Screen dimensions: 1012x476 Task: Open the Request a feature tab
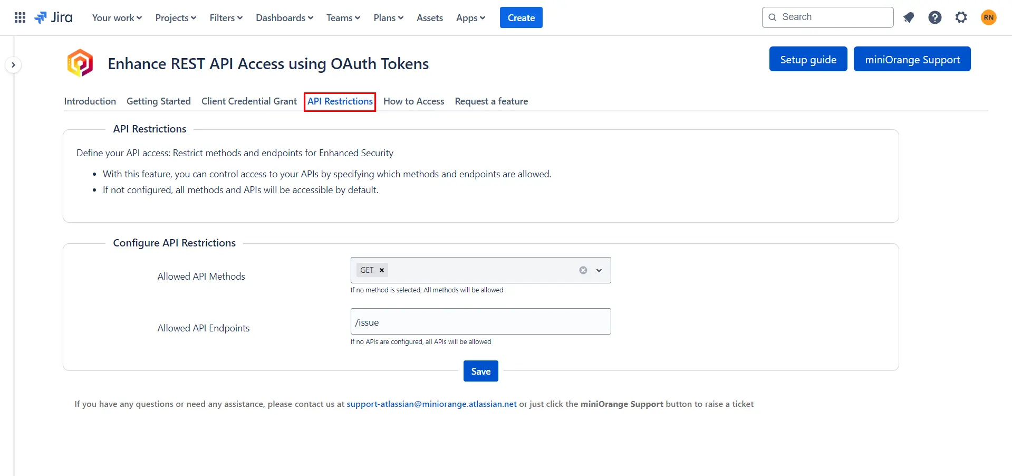tap(491, 101)
